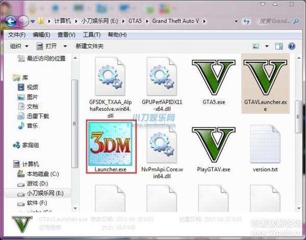306x240 pixels.
Task: Click the navigation pane scrollbar thumb
Action: pos(75,124)
